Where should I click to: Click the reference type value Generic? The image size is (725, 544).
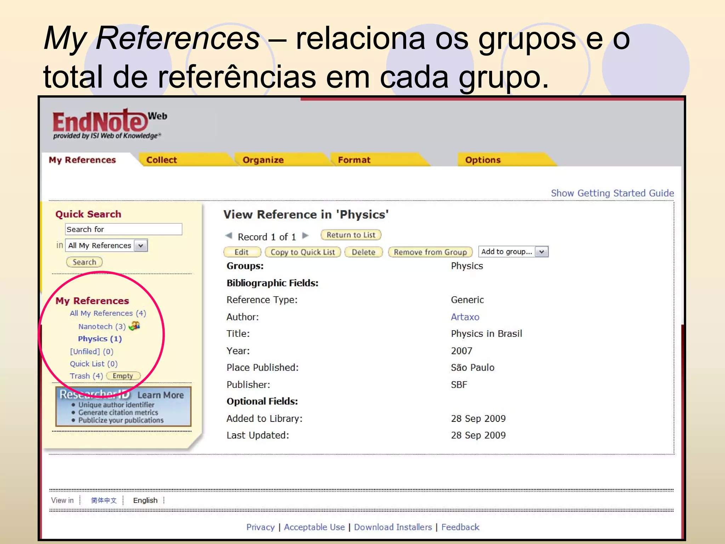[x=467, y=300]
